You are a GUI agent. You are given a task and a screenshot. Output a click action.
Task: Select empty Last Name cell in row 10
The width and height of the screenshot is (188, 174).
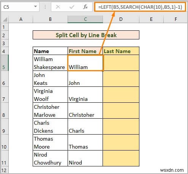121,143
